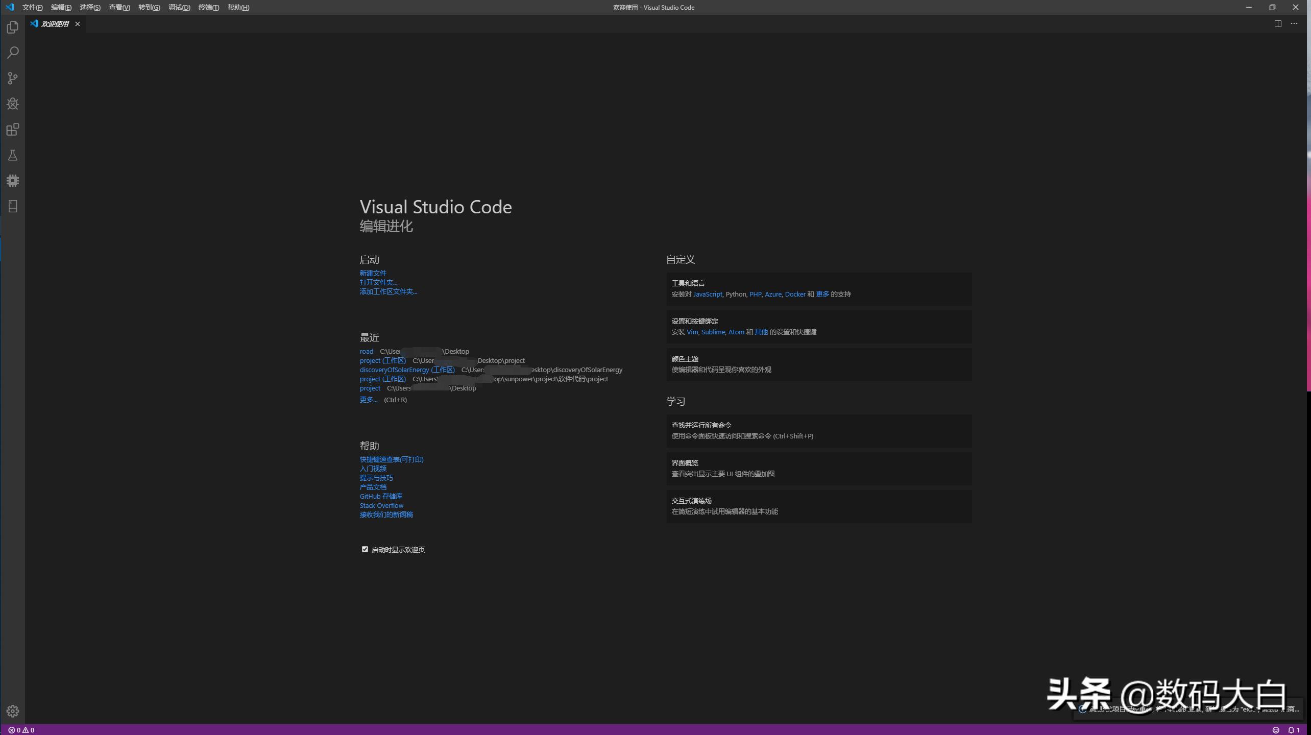Open the Explorer view icon

[13, 27]
